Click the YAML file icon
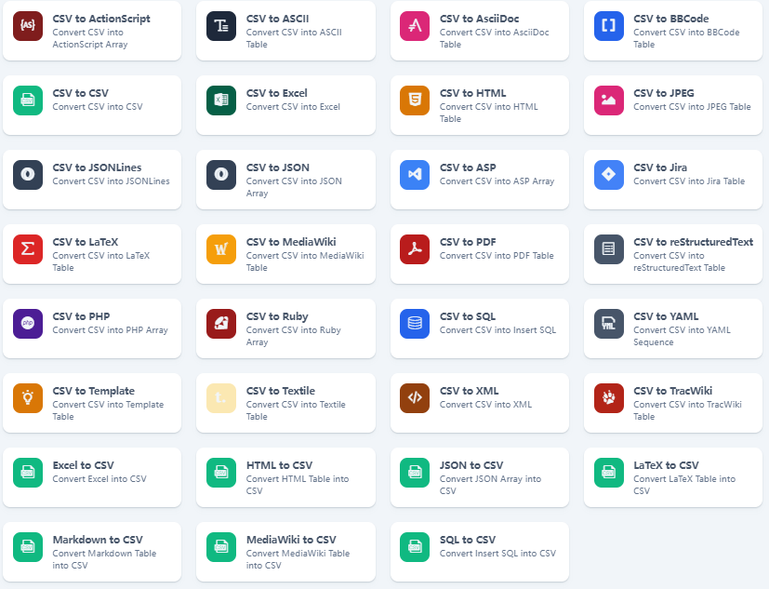 [609, 324]
